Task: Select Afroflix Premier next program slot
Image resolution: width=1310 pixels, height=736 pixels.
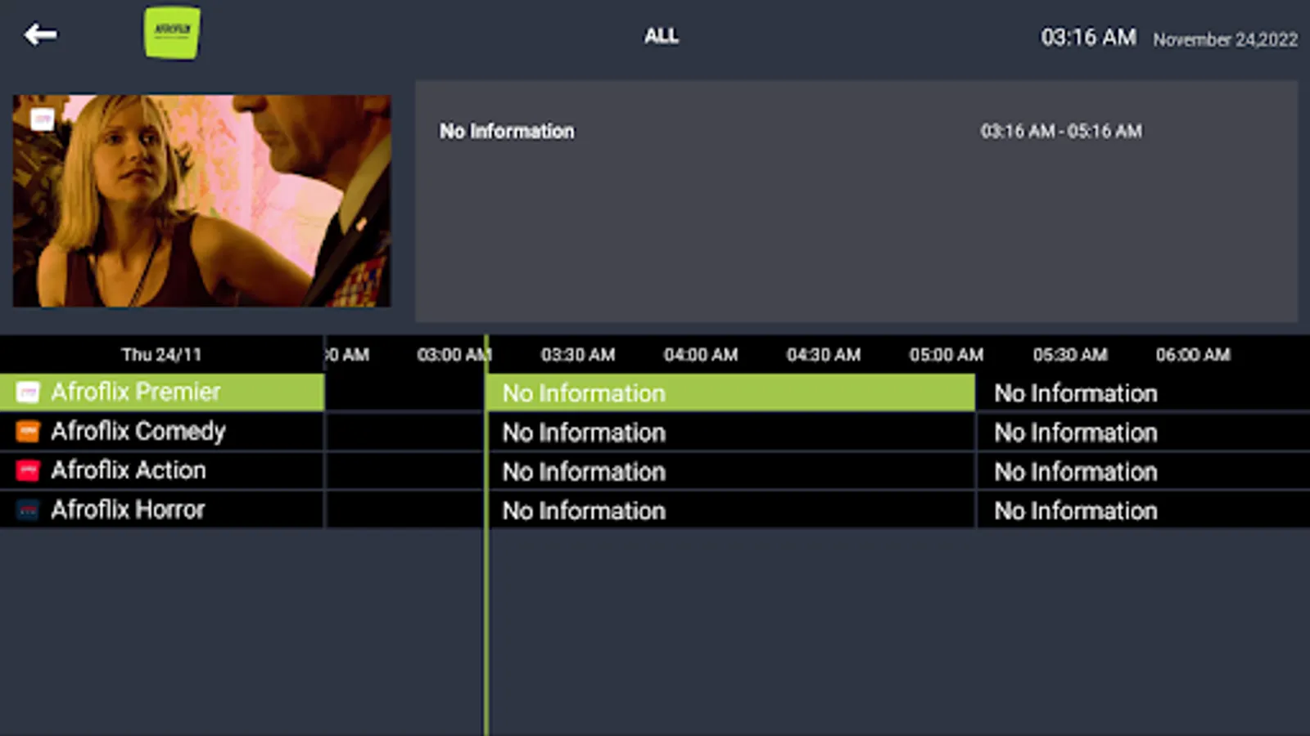Action: 1144,393
